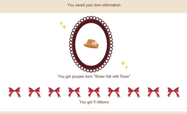Click the yellow sparkles at lower right of frame
The width and height of the screenshot is (187, 114).
point(125,65)
